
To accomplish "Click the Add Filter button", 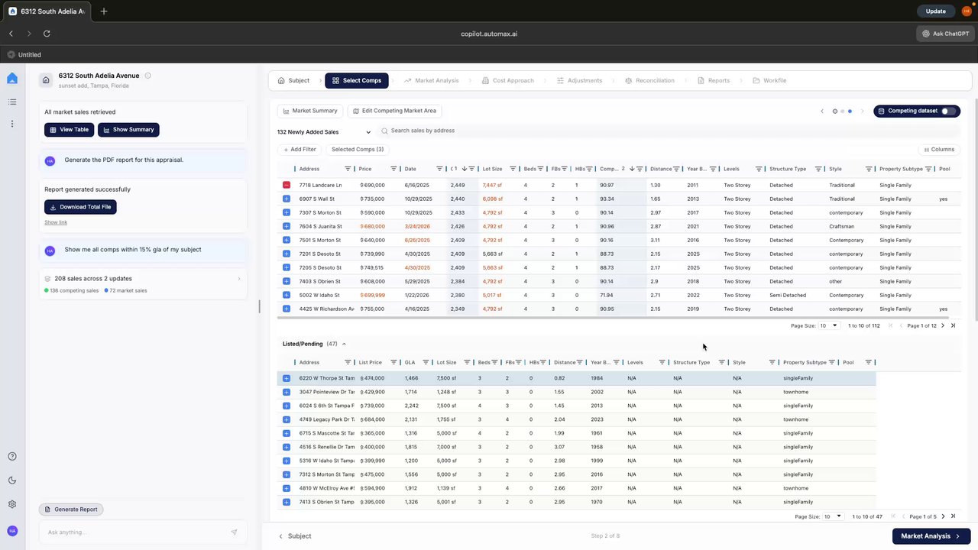I will (299, 150).
